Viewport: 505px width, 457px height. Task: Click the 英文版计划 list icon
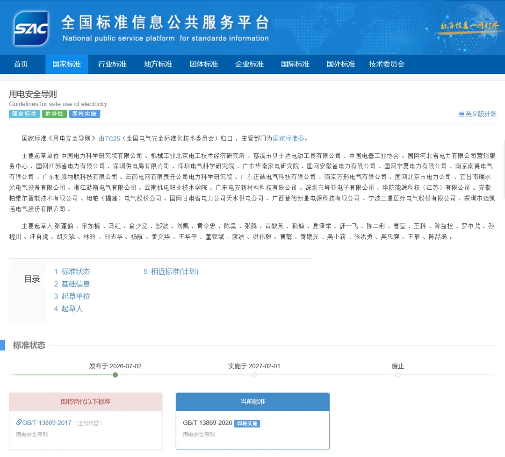[461, 114]
